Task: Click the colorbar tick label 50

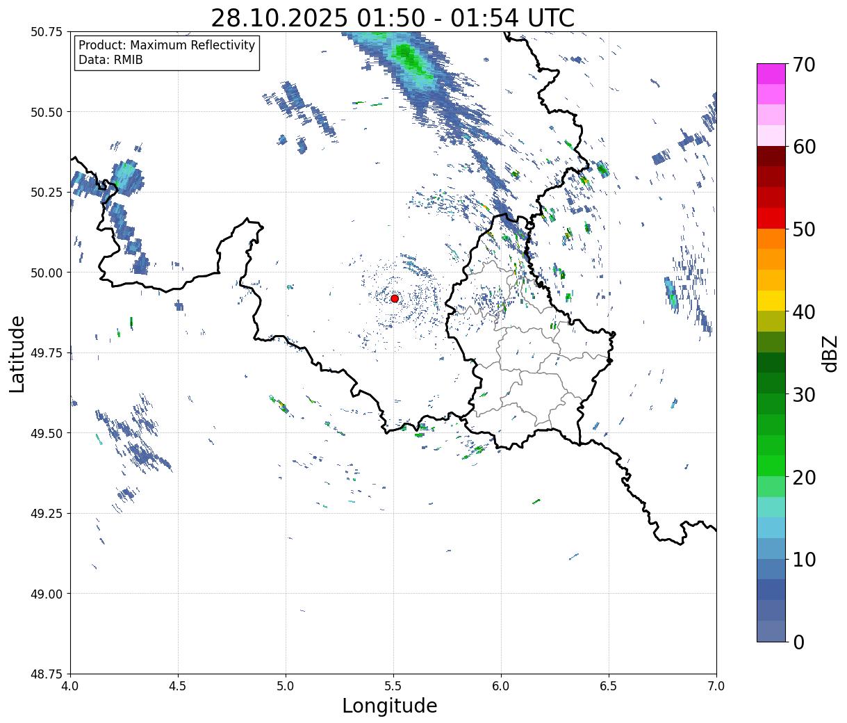Action: tap(803, 229)
